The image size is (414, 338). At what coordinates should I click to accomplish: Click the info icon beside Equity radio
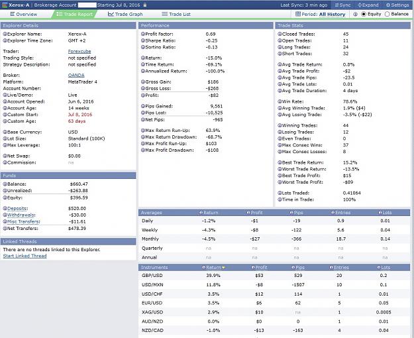click(355, 15)
